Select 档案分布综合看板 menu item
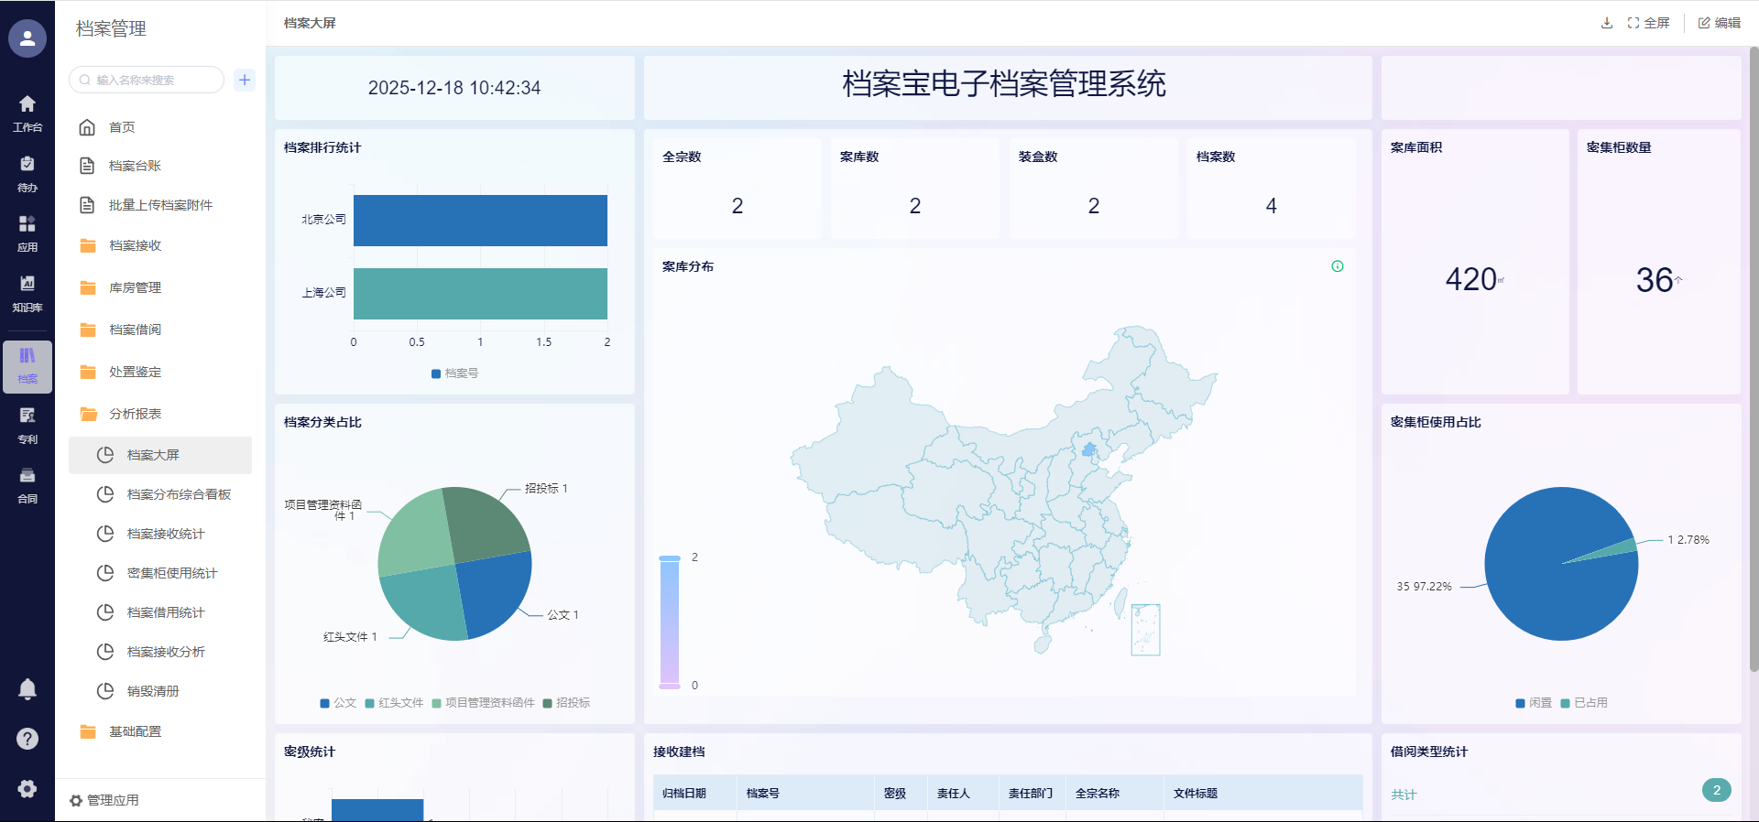The image size is (1759, 822). click(x=179, y=494)
